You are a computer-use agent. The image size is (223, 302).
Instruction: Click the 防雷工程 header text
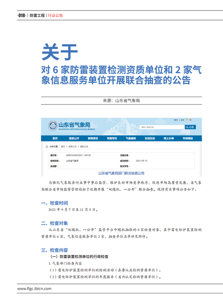pos(37,15)
